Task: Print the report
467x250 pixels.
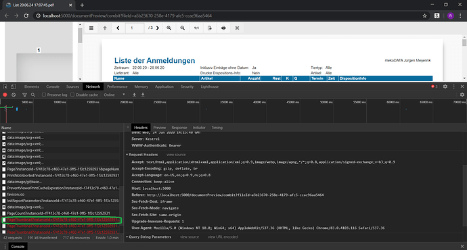Action: click(x=223, y=28)
